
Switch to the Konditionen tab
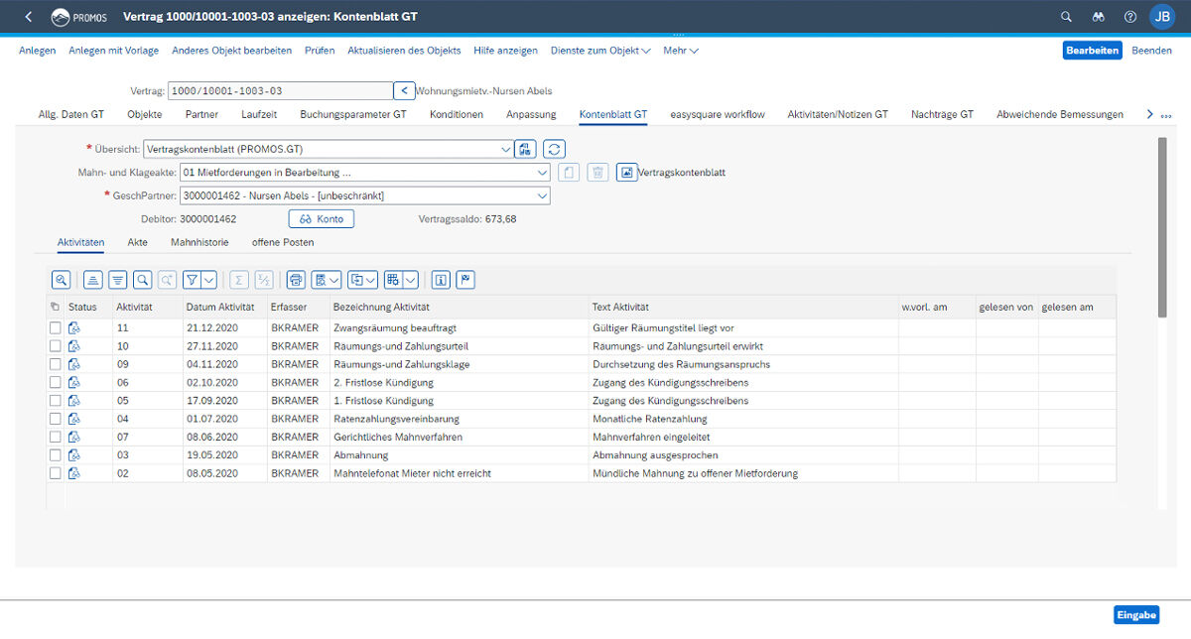point(457,114)
